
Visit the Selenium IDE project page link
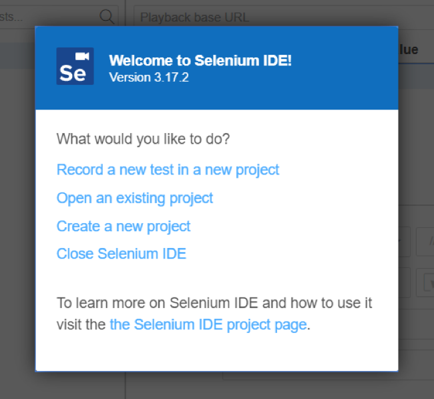point(208,325)
